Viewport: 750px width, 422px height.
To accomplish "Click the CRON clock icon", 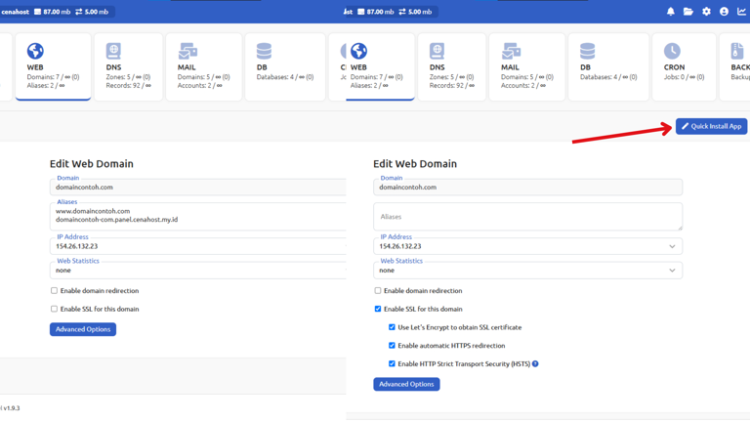I will coord(672,51).
